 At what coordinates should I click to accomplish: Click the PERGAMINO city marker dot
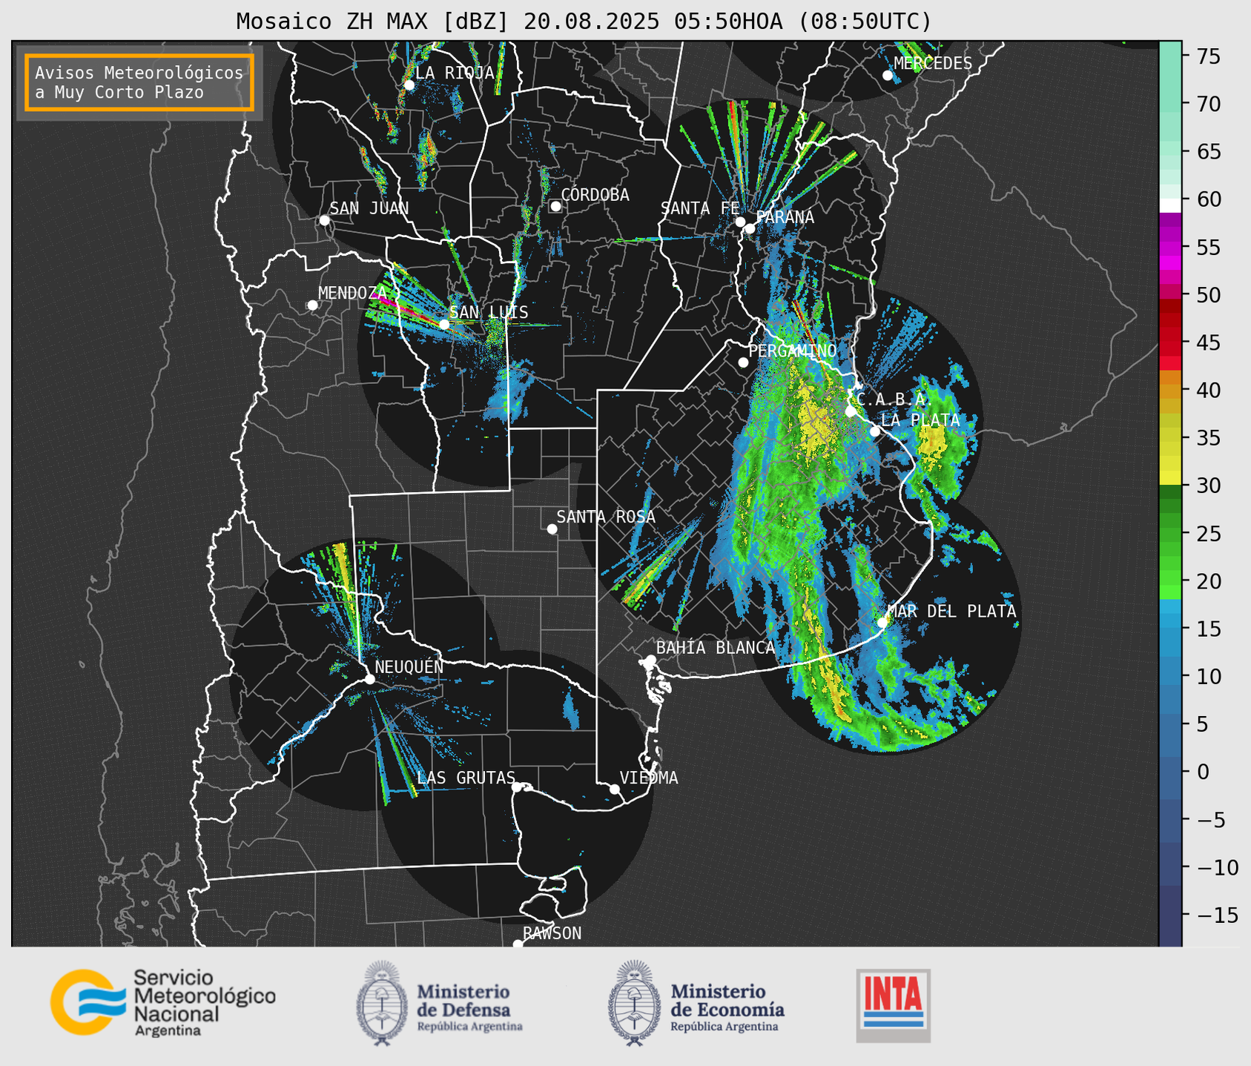[743, 362]
